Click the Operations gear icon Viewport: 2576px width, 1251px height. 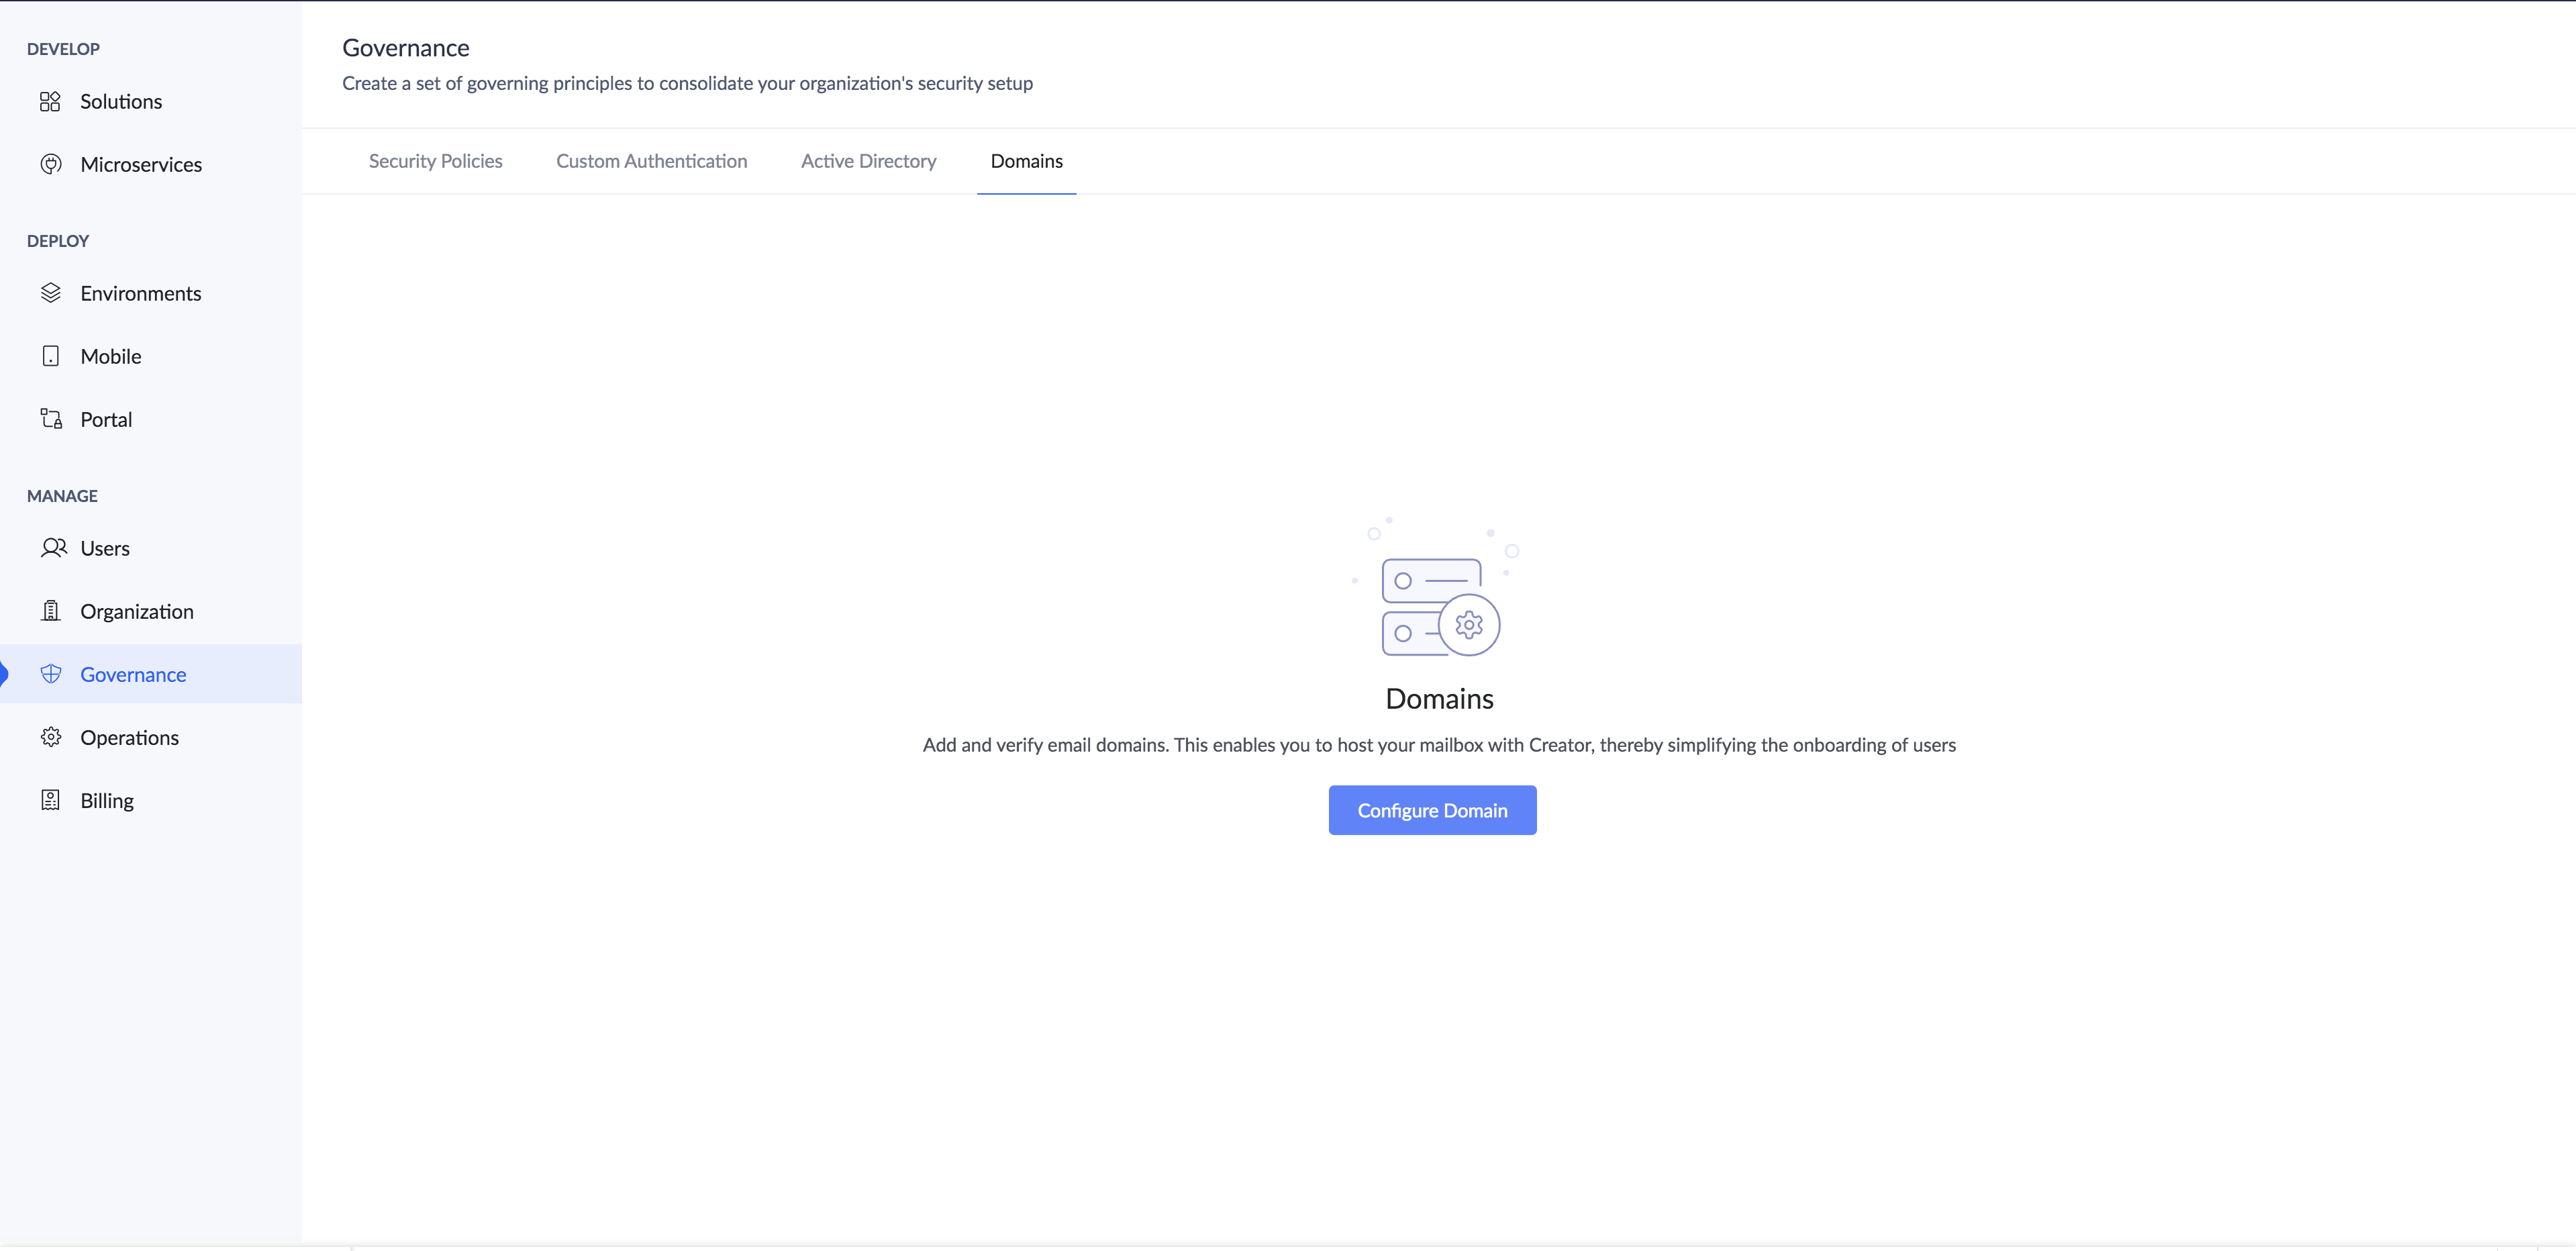click(50, 738)
